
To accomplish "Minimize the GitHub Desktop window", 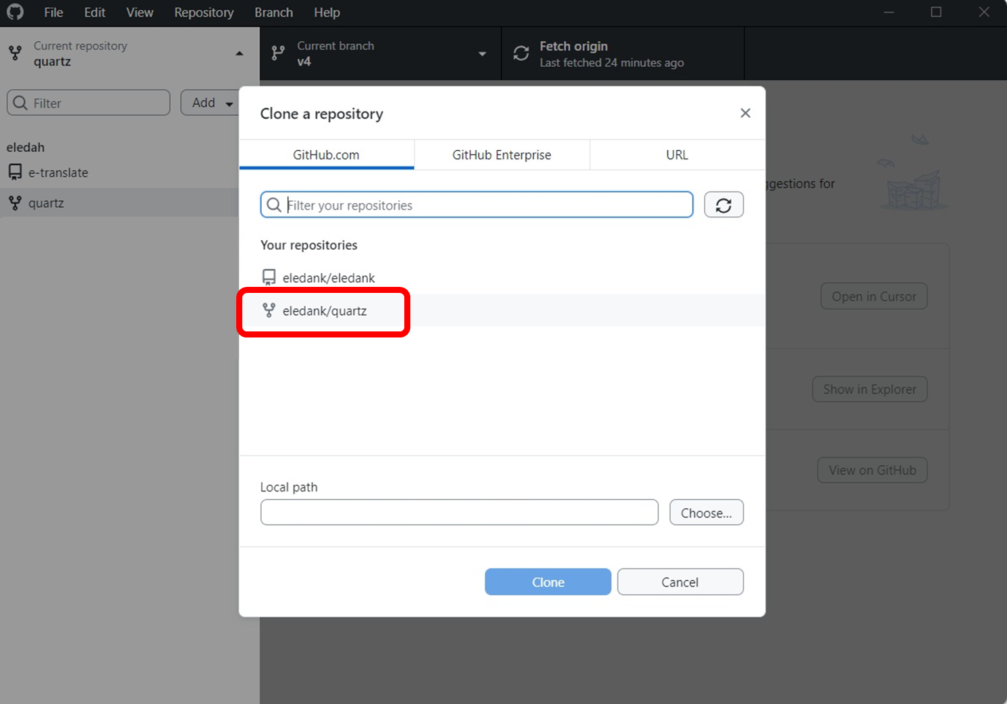I will coord(889,12).
